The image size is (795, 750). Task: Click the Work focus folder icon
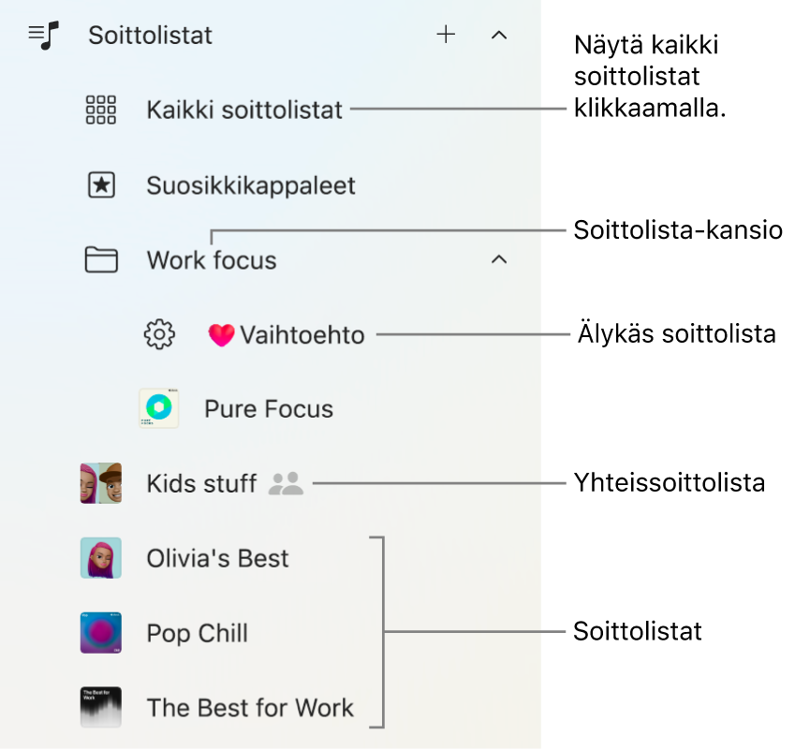[101, 259]
